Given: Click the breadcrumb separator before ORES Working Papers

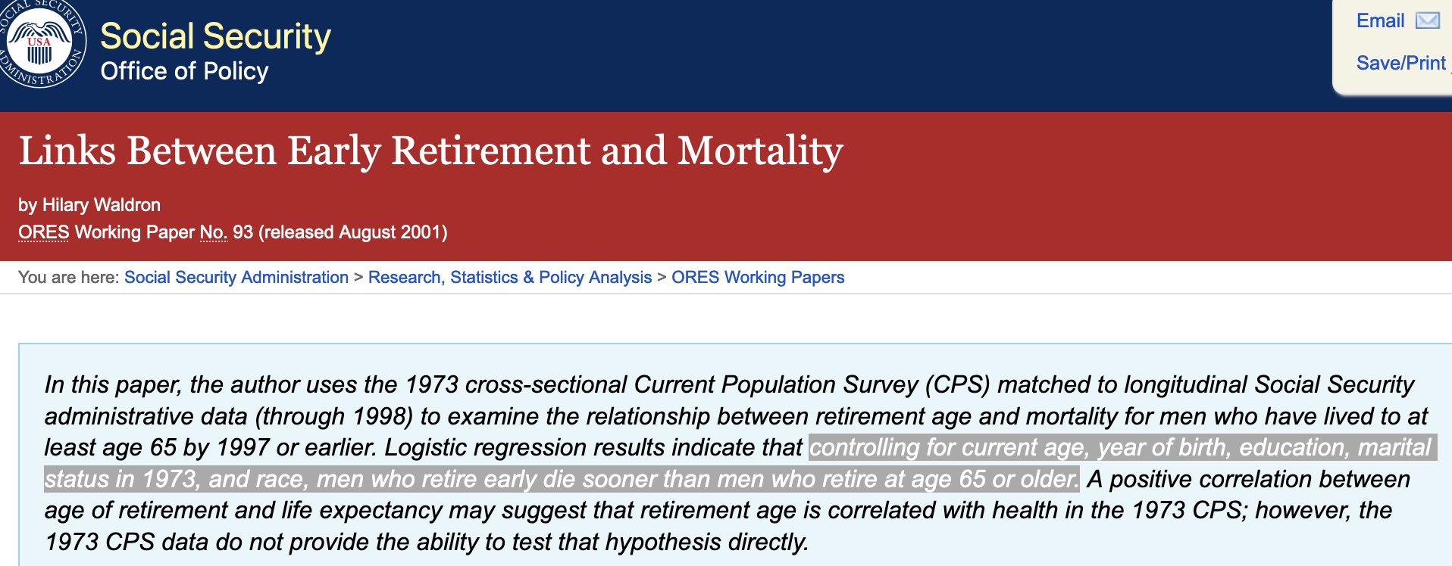Looking at the screenshot, I should [x=662, y=278].
